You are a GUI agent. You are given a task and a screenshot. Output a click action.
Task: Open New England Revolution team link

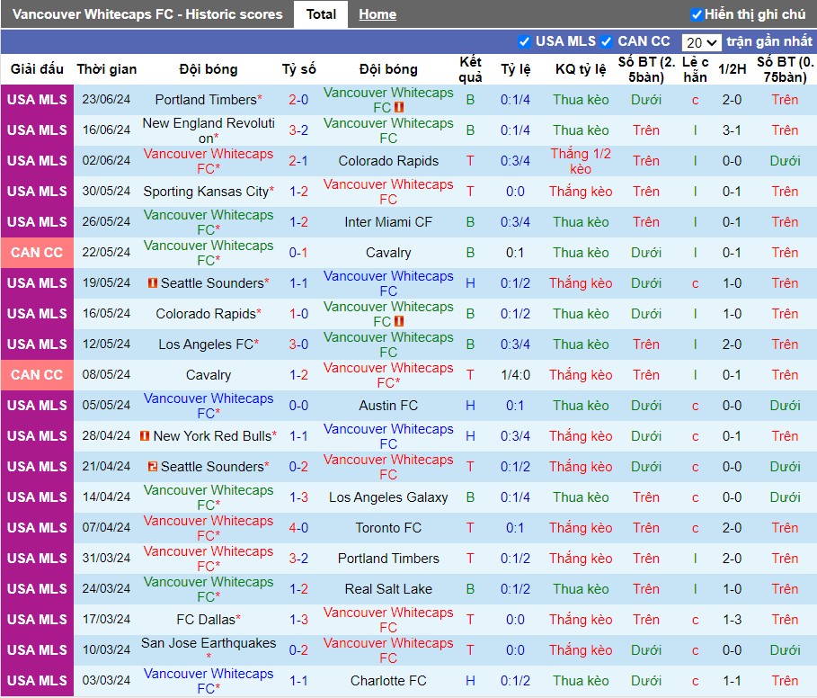[209, 130]
